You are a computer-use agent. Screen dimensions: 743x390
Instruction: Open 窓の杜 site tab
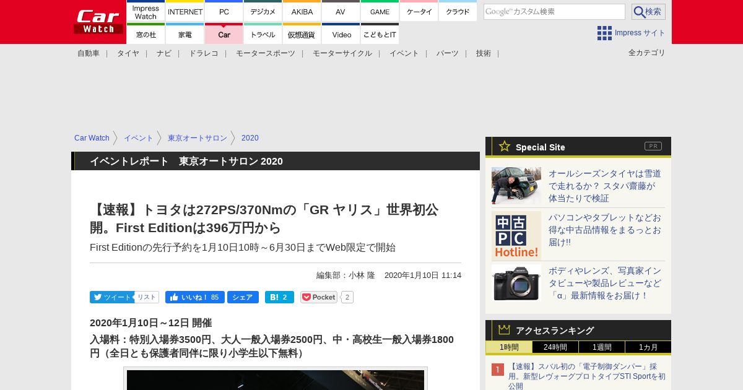point(146,34)
